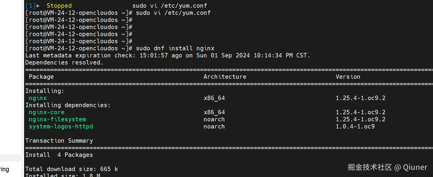Click the nginx package name under Installing

[38, 98]
